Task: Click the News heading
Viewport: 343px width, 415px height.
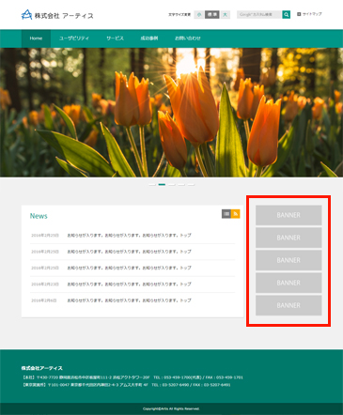Action: click(39, 216)
